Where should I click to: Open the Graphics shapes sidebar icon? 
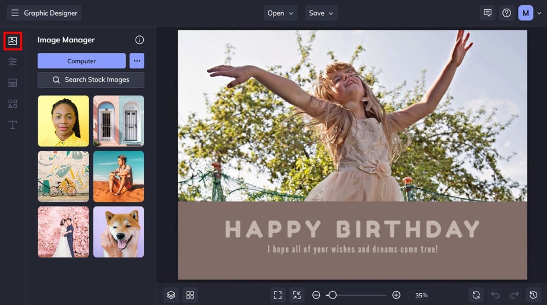coord(13,104)
